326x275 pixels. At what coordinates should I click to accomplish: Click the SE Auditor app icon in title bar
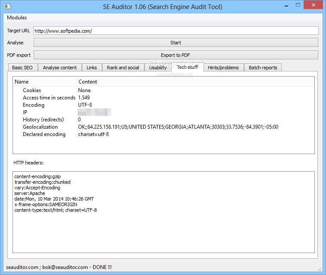pos(7,6)
